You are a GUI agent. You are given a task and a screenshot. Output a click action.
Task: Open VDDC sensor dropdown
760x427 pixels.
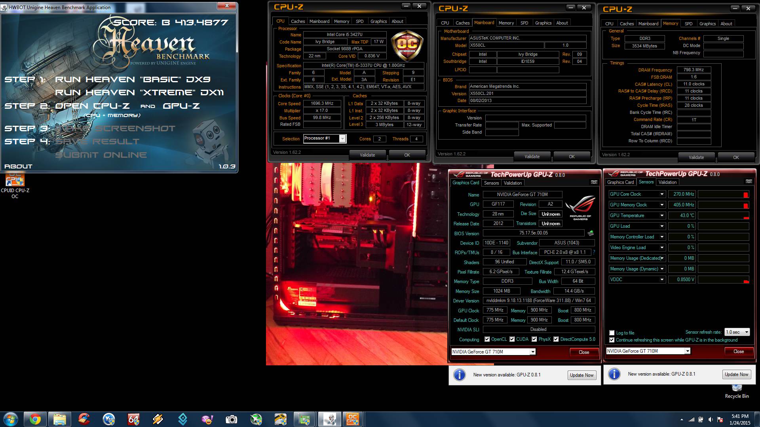coord(661,280)
